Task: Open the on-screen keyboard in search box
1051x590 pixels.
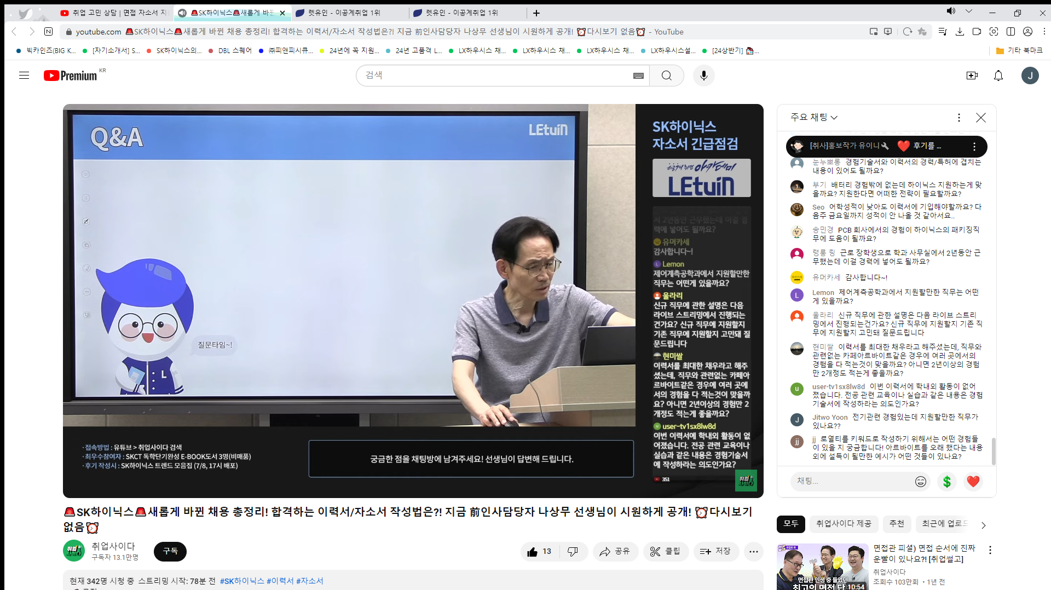Action: click(x=638, y=76)
